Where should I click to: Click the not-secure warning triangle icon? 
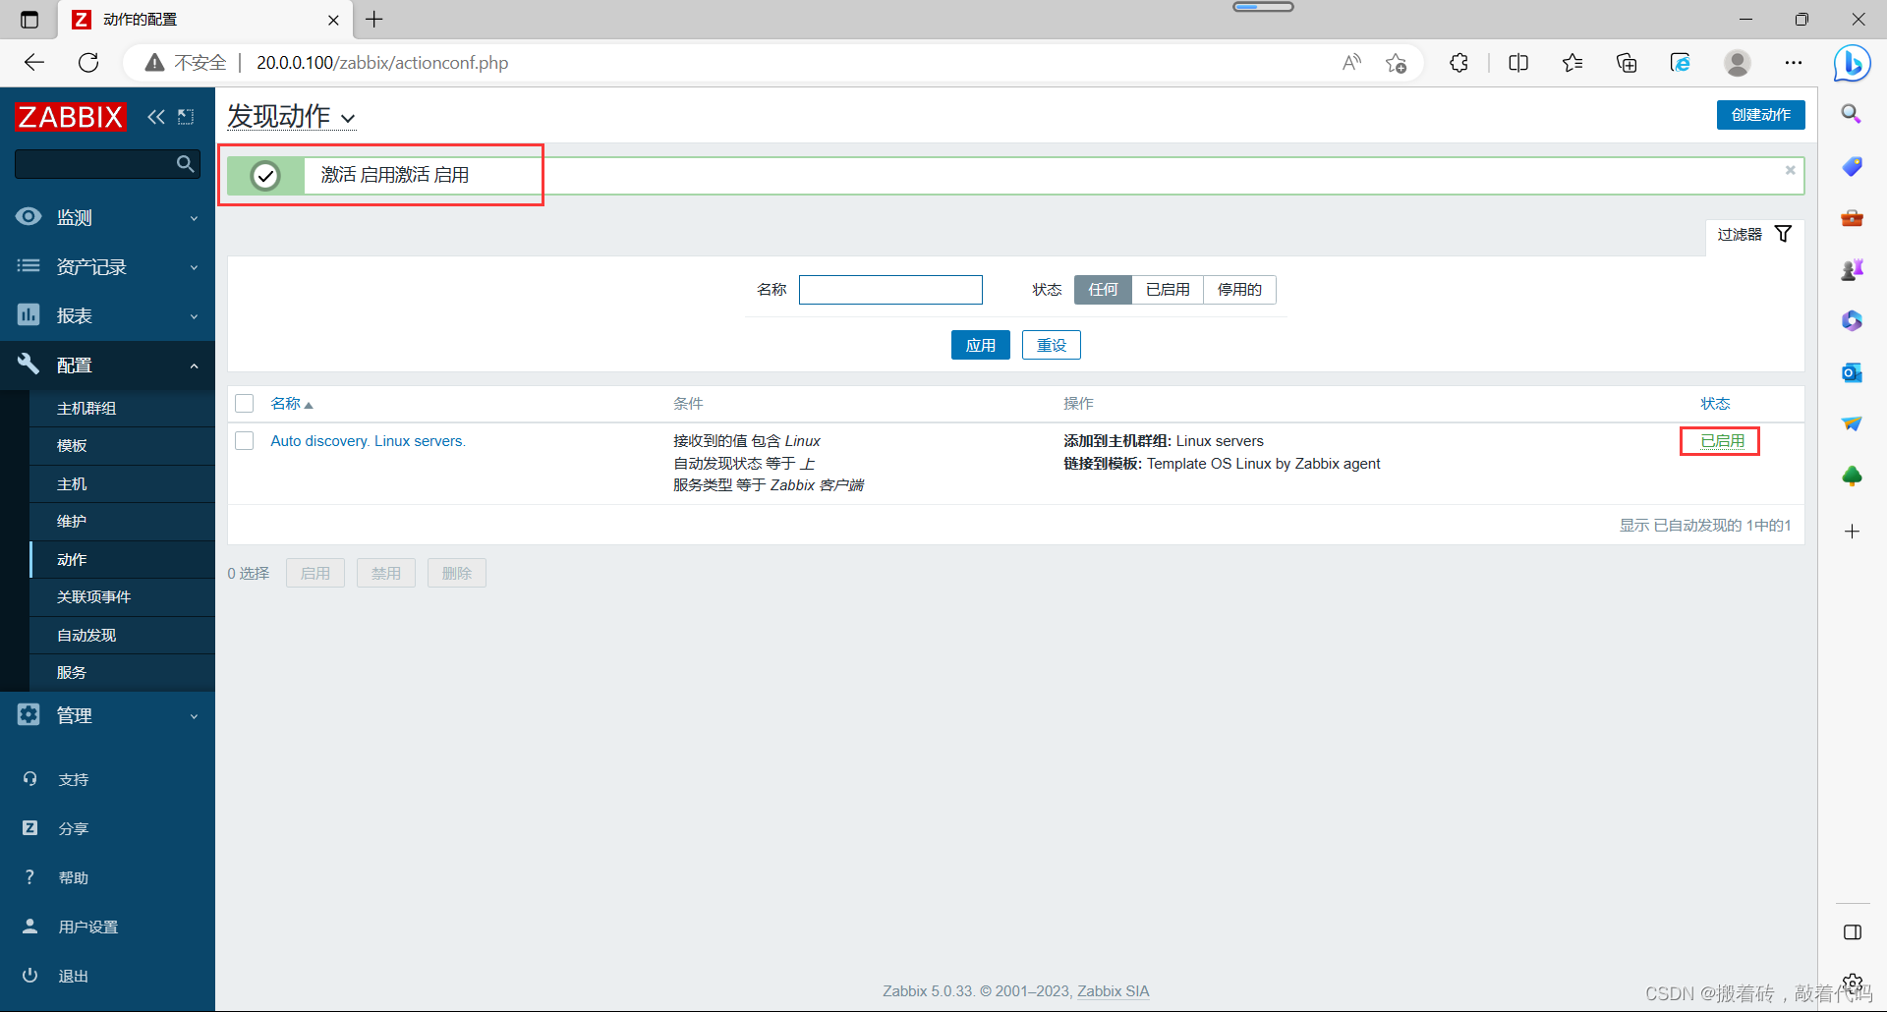(x=154, y=63)
